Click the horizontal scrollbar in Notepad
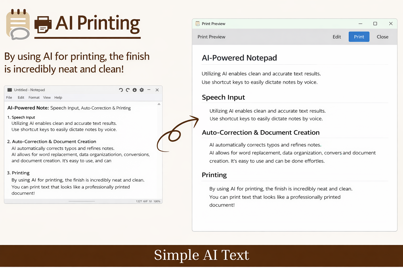403x268 pixels. [x=82, y=201]
